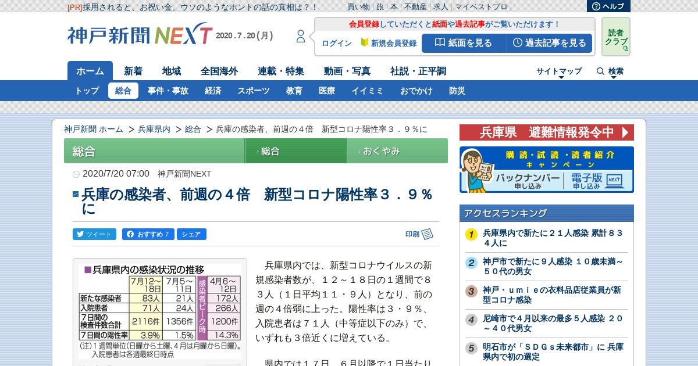This screenshot has width=698, height=366.
Task: Click the user account silhouette icon
Action: 301,36
